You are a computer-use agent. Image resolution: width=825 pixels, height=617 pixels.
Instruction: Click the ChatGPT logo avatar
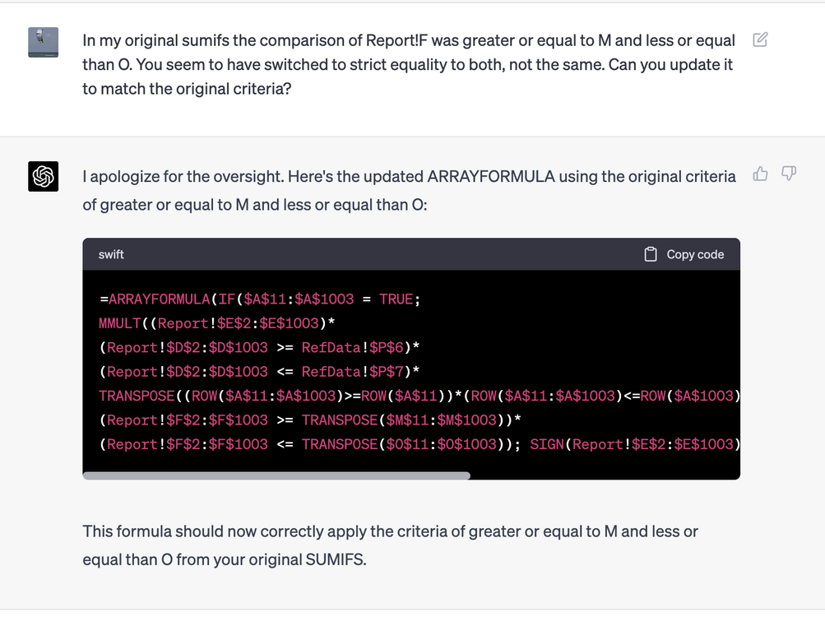pos(43,176)
